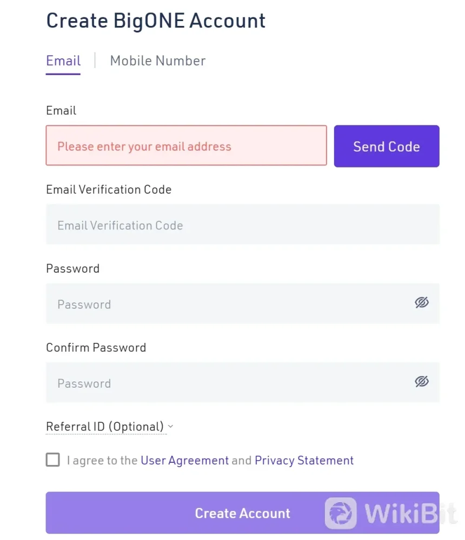Click the Email label above the address field
The width and height of the screenshot is (465, 540).
[x=61, y=111]
